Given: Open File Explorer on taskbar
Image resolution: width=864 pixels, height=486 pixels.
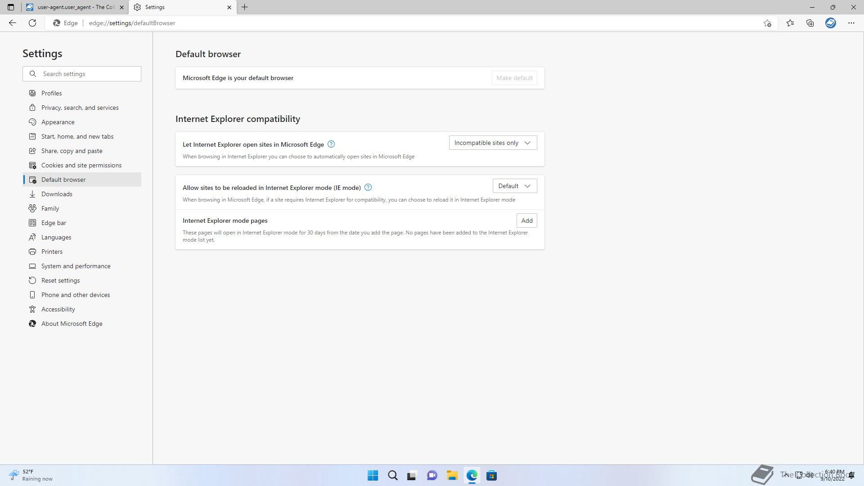Looking at the screenshot, I should pyautogui.click(x=452, y=476).
